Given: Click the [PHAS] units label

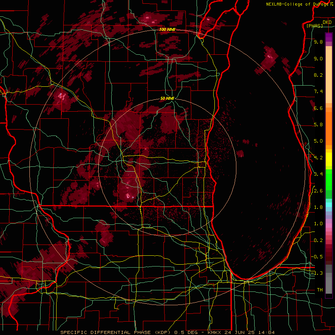Looking at the screenshot, I should 315,26.
